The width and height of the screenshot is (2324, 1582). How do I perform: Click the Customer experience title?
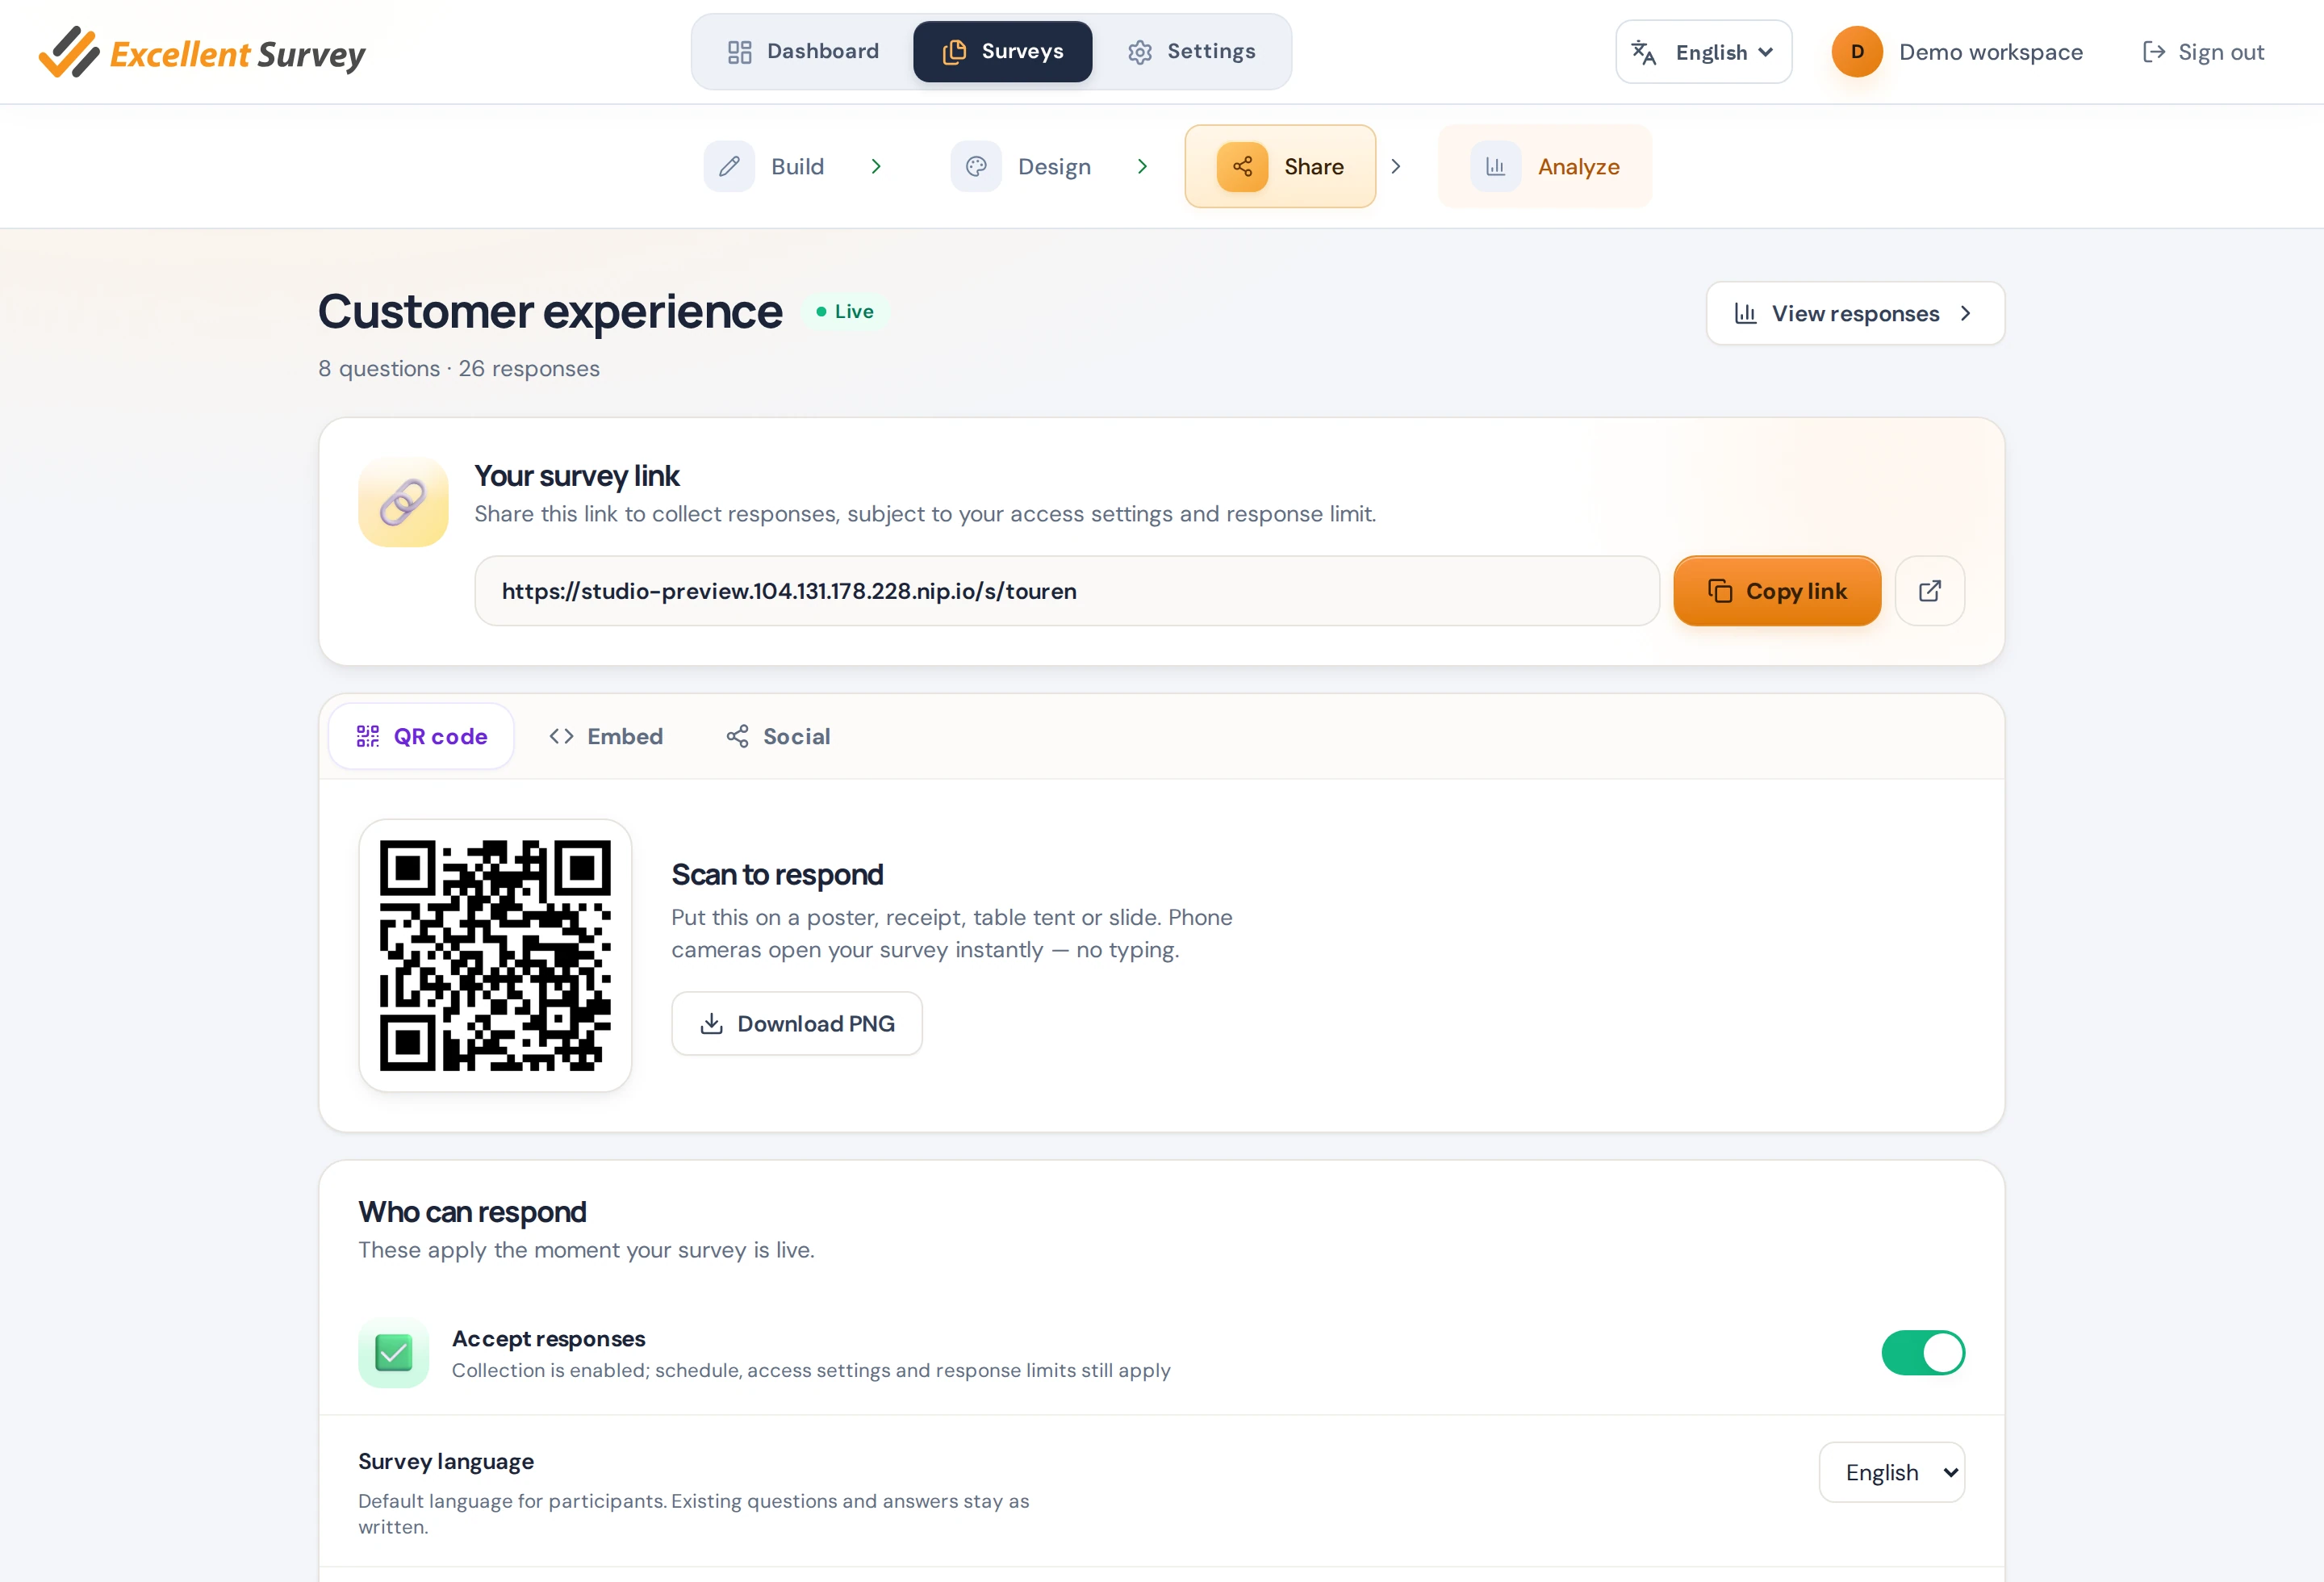tap(550, 311)
